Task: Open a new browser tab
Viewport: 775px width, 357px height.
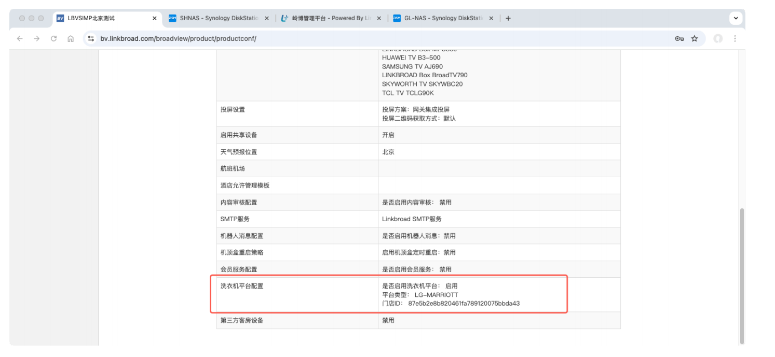Action: click(x=508, y=18)
